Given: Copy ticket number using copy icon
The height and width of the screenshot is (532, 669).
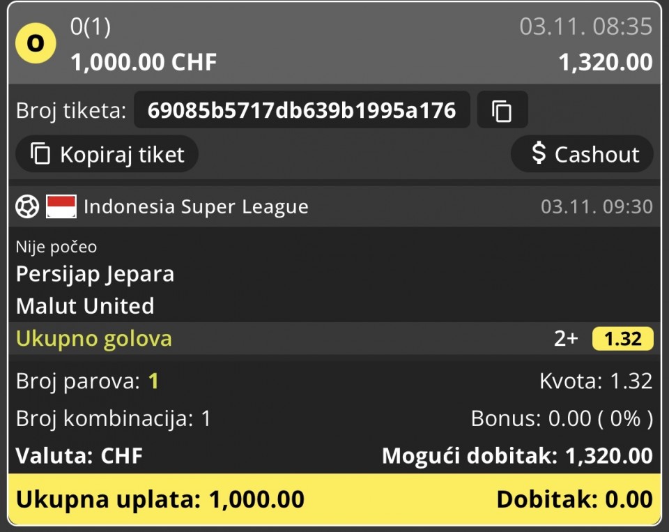Looking at the screenshot, I should [502, 110].
